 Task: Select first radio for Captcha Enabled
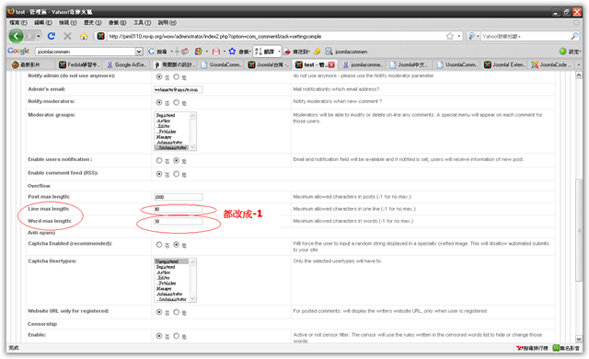click(x=159, y=245)
